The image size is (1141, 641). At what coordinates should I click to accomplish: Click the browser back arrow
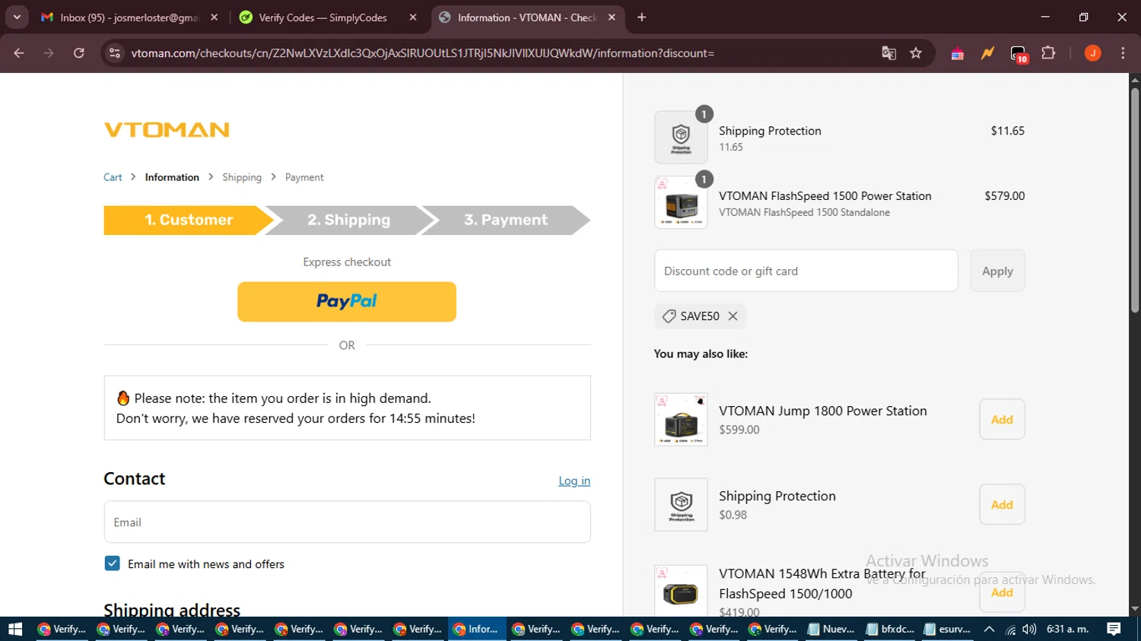coord(19,53)
